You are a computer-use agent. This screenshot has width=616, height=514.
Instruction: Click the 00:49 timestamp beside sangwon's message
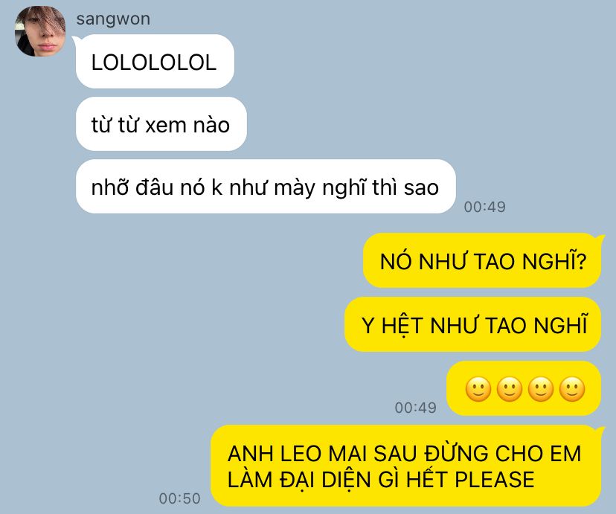485,207
